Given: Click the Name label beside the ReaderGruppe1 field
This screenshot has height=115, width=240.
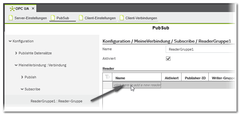Looking at the screenshot, I should [x=107, y=49].
